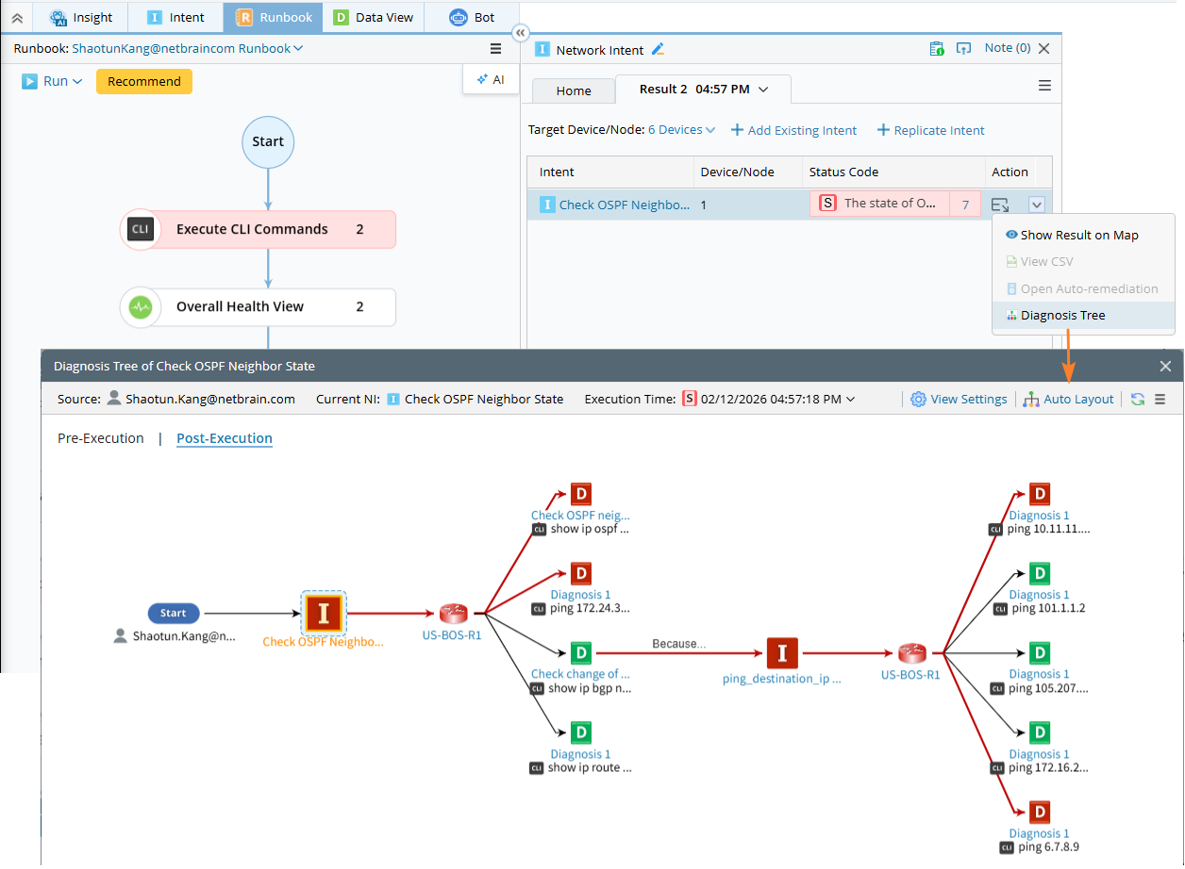The image size is (1185, 869).
Task: Click the green D node for ping 101.1.1.2
Action: (1040, 573)
